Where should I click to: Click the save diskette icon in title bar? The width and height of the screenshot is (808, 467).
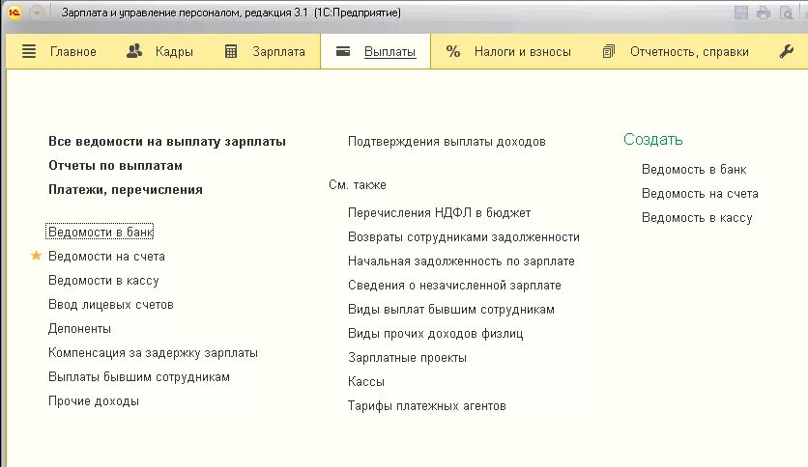(741, 13)
